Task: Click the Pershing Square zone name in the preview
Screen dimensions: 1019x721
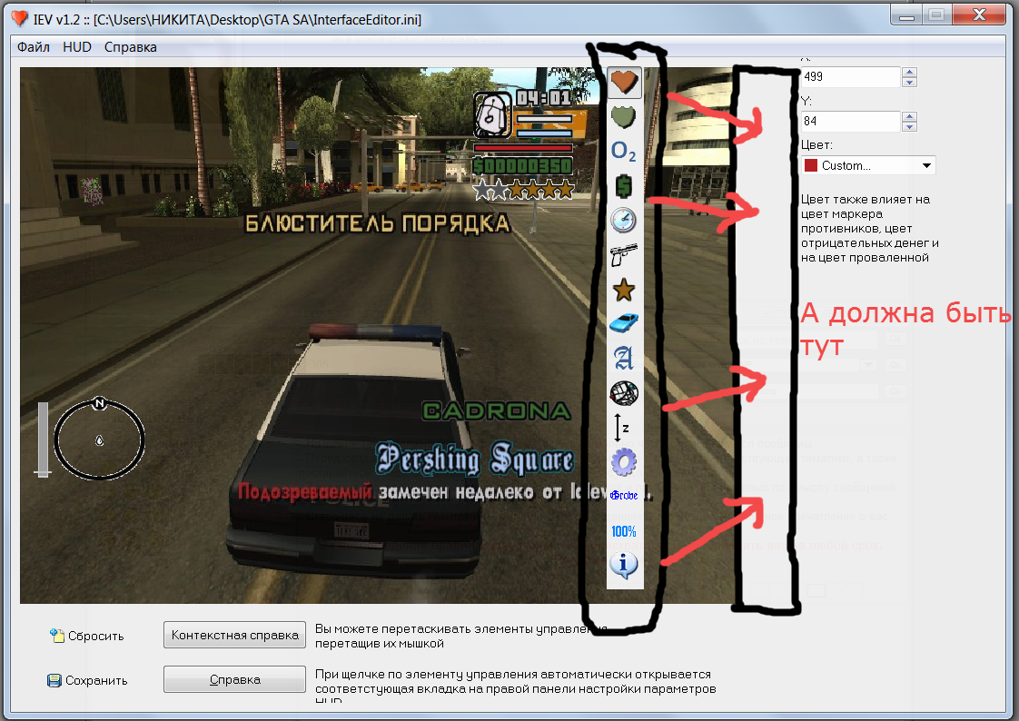Action: [x=475, y=459]
